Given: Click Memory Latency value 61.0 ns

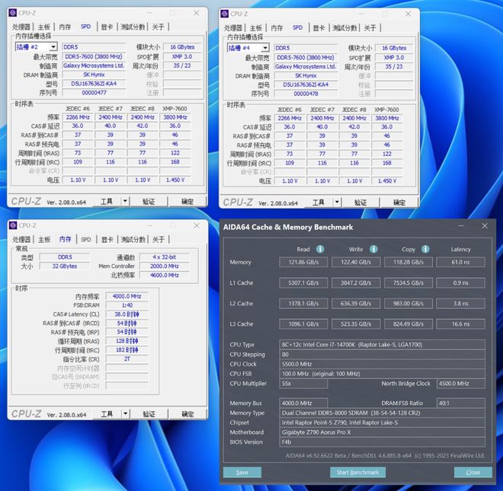Looking at the screenshot, I should click(x=460, y=262).
